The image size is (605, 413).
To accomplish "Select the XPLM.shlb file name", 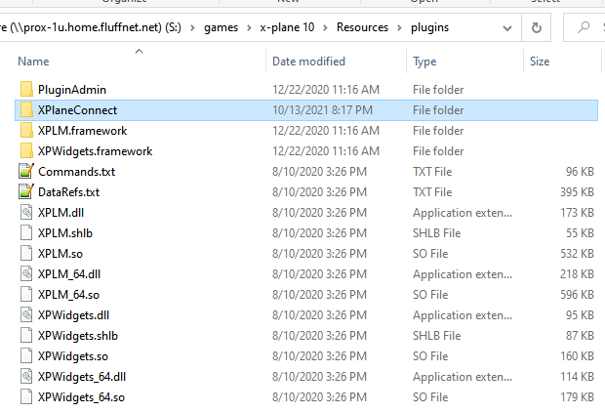I will click(x=65, y=232).
